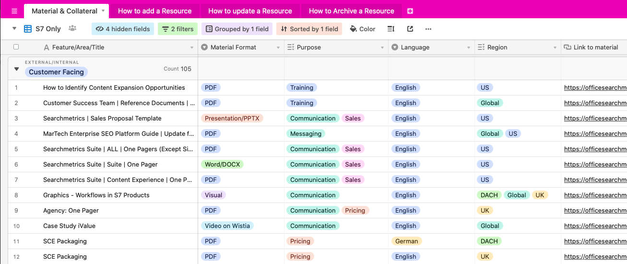Expand the views sidebar toggle arrow
The height and width of the screenshot is (264, 627).
14,29
